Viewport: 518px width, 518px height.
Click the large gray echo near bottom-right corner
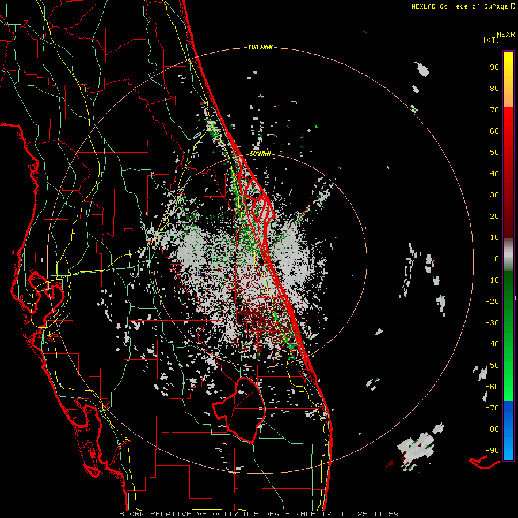point(416,450)
